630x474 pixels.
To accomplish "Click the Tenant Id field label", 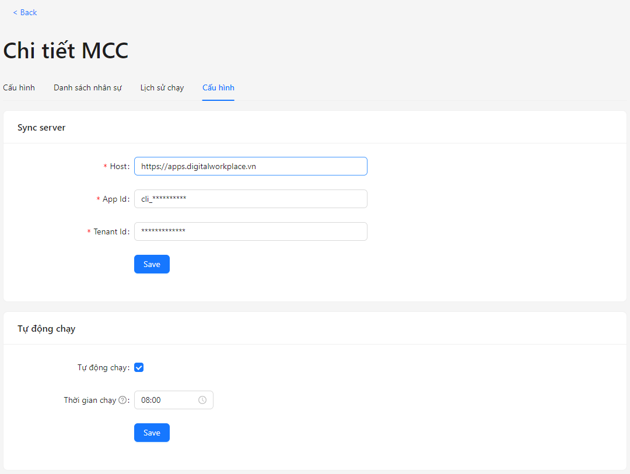I will pos(110,231).
